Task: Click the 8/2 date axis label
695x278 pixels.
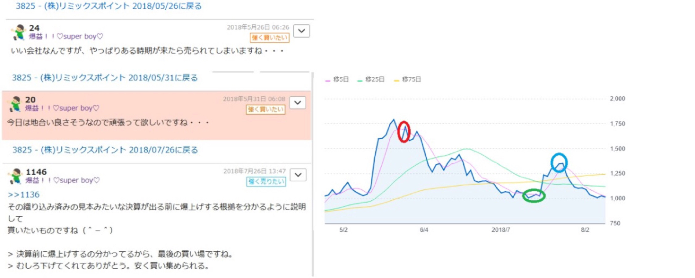Action: point(585,230)
